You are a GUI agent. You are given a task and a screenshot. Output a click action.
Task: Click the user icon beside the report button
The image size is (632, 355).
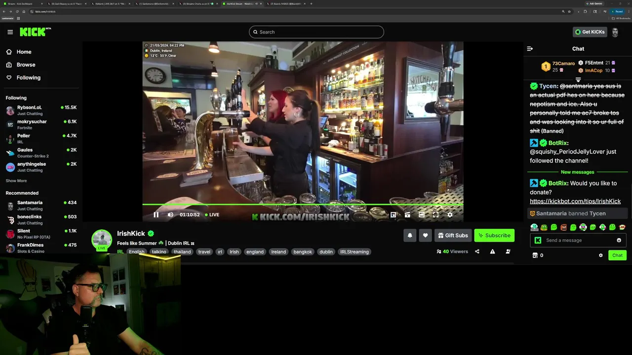[x=508, y=251]
